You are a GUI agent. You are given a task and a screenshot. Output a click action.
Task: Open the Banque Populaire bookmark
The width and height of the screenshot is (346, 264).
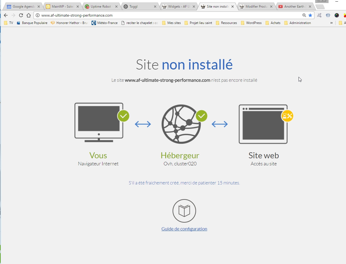[32, 23]
